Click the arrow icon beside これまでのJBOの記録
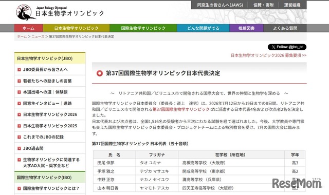Image resolution: width=329 pixels, height=195 pixels. tap(19, 137)
